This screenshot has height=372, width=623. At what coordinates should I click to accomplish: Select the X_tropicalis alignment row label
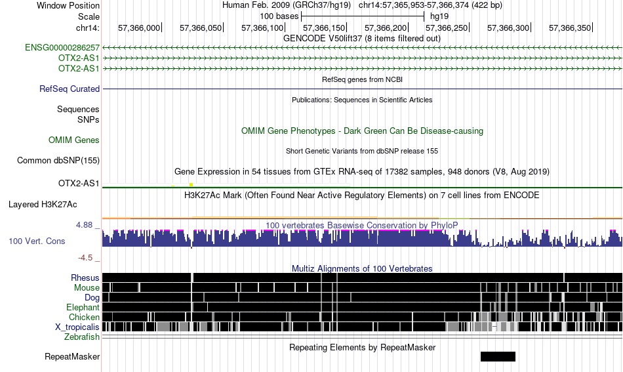77,327
